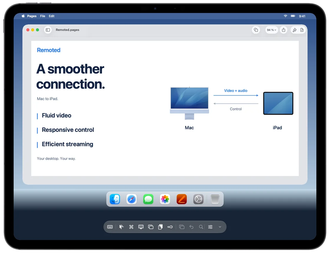Launch Safari from the dock
This screenshot has height=253, width=330.
pyautogui.click(x=131, y=199)
